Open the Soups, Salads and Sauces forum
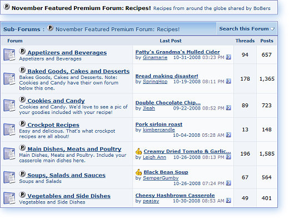Screen dimensions: 289x219 pyautogui.click(x=66, y=175)
